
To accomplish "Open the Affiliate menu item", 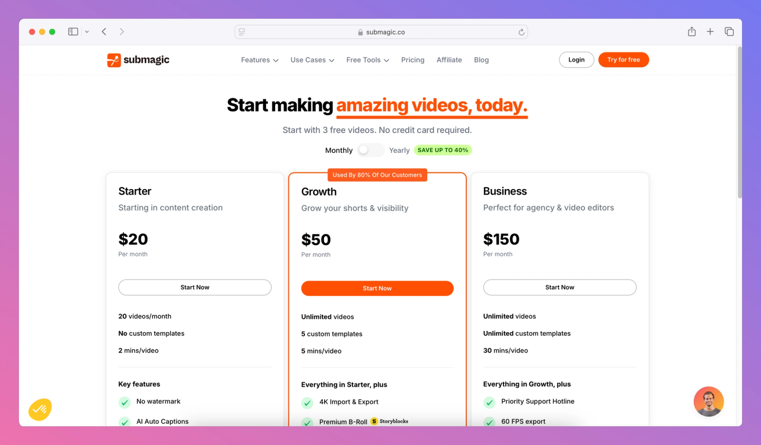I will [x=449, y=59].
